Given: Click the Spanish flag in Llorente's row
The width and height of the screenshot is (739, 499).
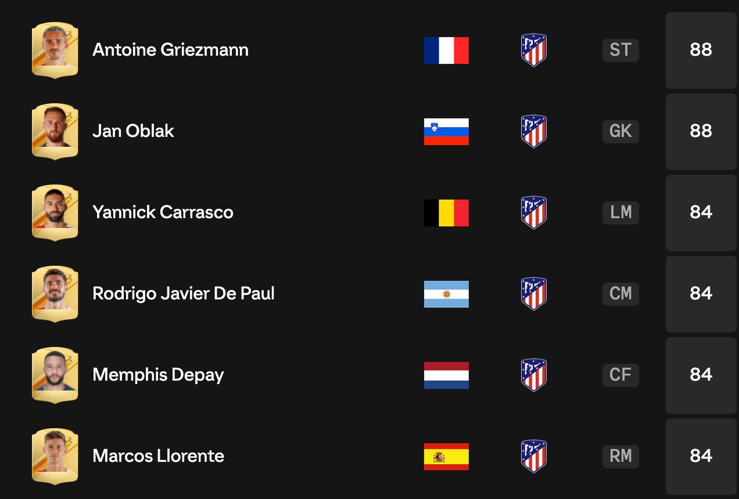Looking at the screenshot, I should pos(446,457).
